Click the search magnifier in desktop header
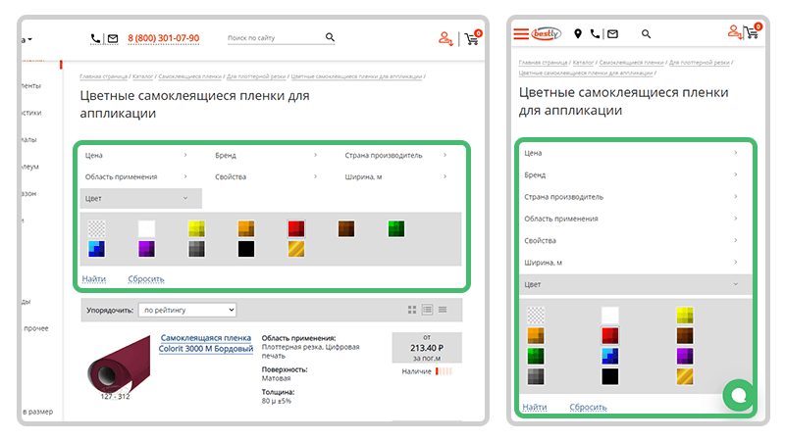The height and width of the screenshot is (441, 785). point(330,37)
